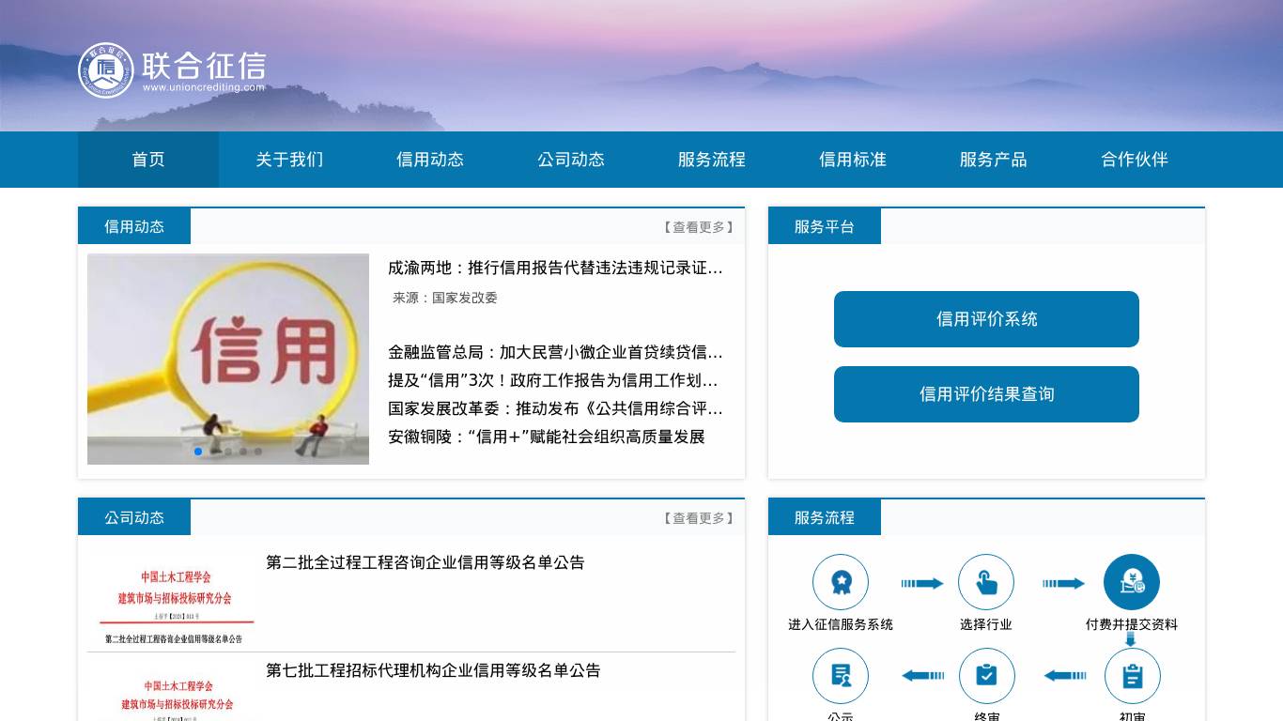Click the 终审 checked clipboard icon

tap(987, 676)
